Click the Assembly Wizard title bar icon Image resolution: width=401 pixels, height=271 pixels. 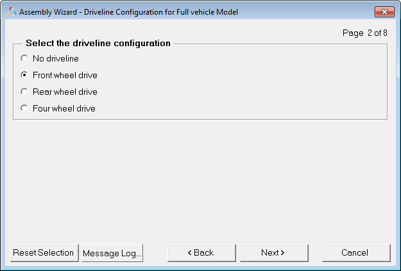pyautogui.click(x=12, y=12)
